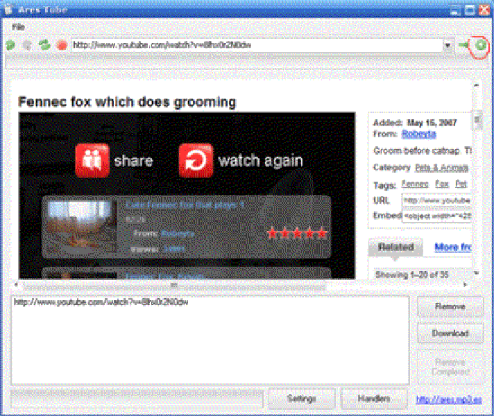Open the File menu

click(x=17, y=26)
